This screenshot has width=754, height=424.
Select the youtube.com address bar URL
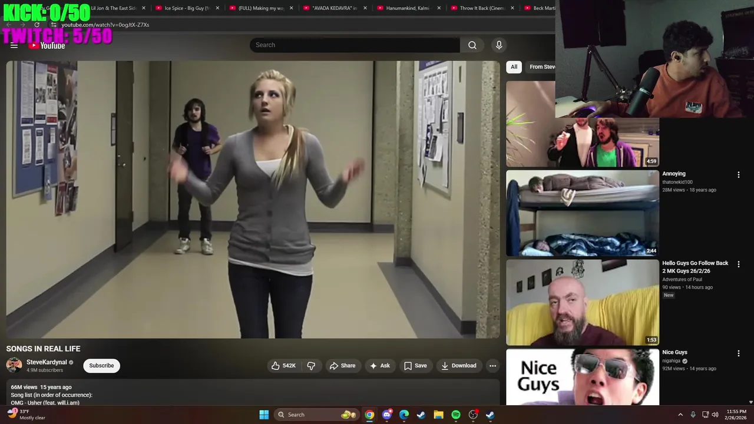[105, 25]
